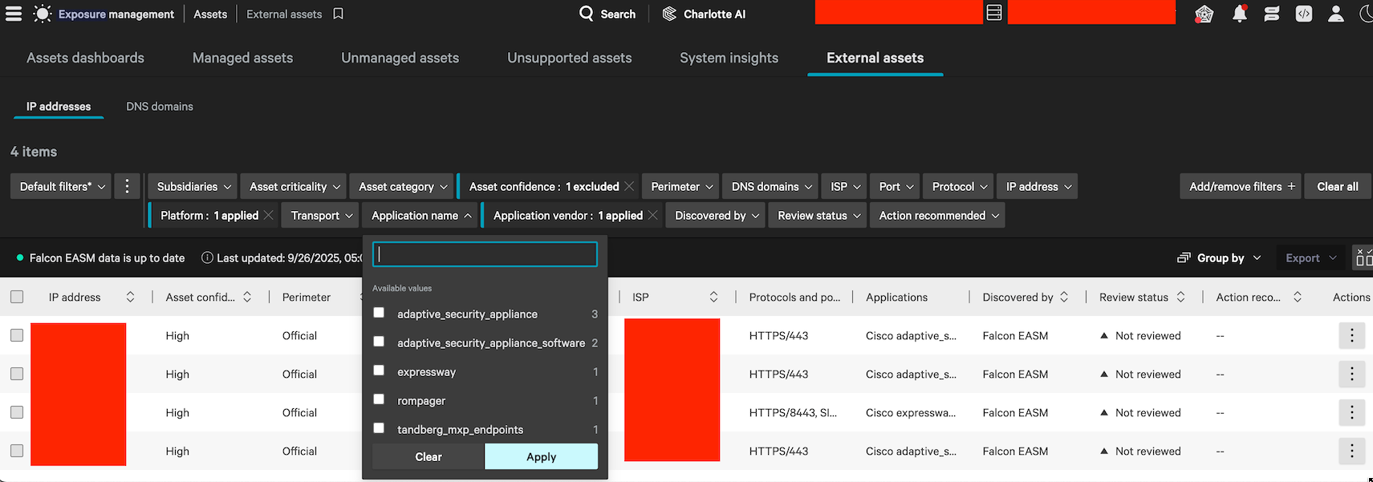Switch to Assets dashboards tab
This screenshot has width=1373, height=482.
point(85,58)
